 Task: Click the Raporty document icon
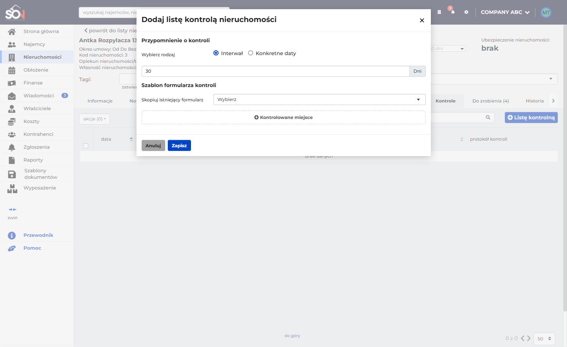[12, 160]
